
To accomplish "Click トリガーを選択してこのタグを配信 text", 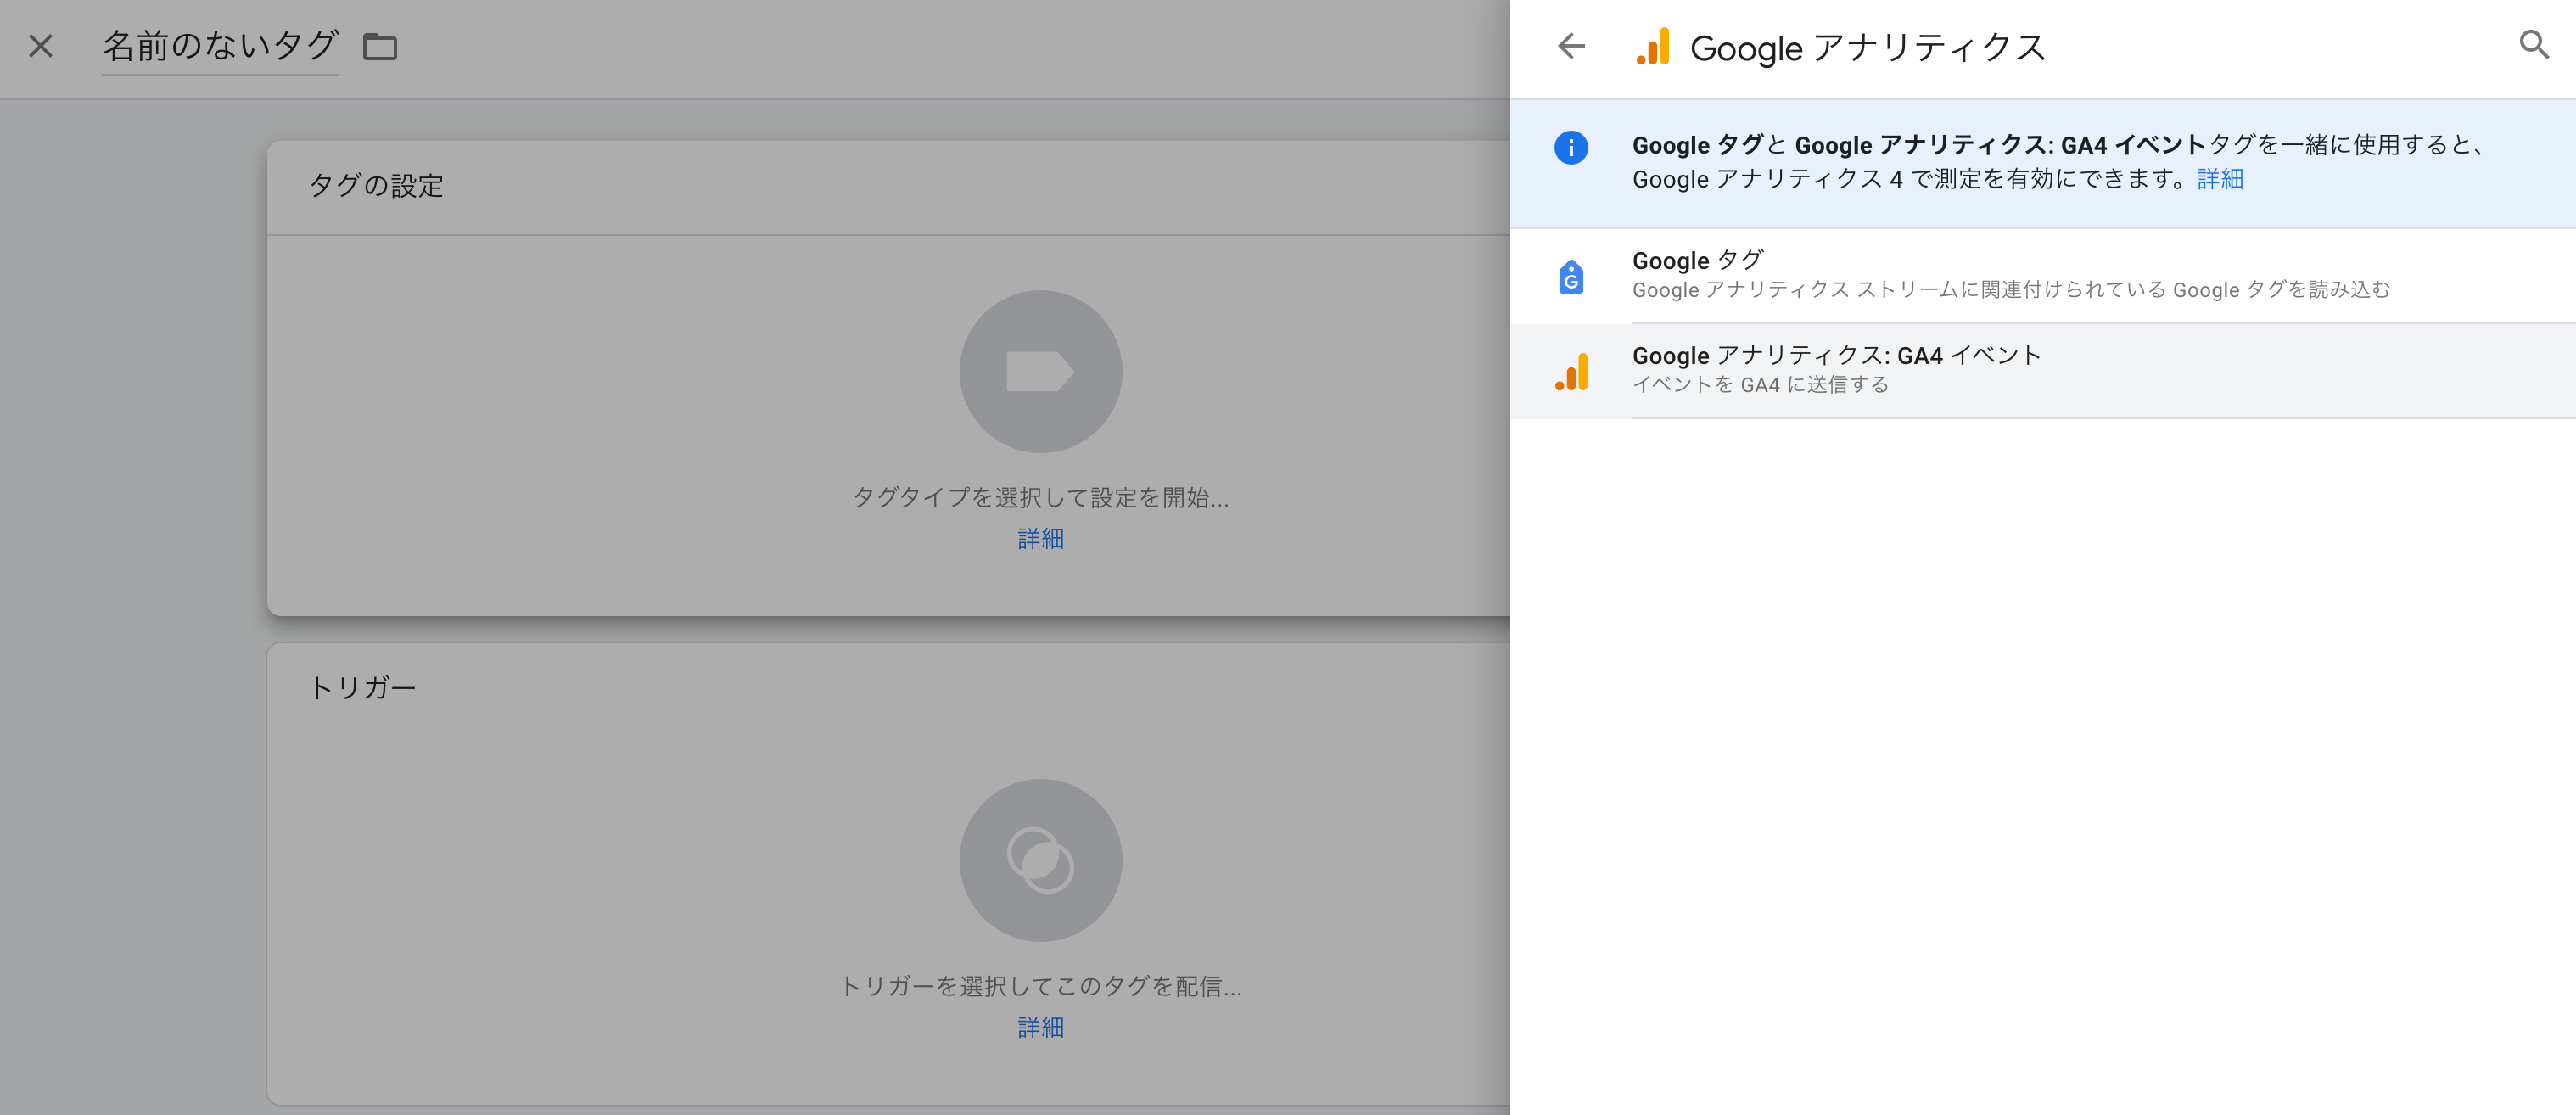I will [x=1040, y=986].
